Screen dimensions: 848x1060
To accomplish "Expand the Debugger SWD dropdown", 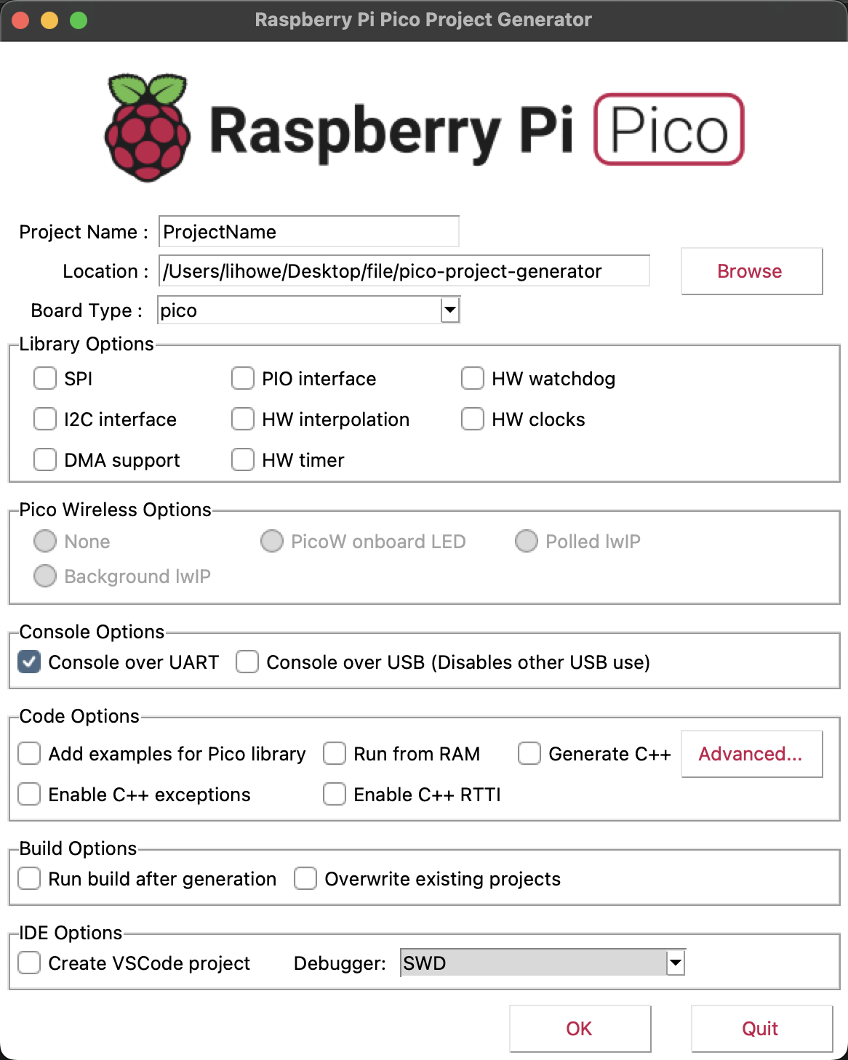I will pyautogui.click(x=676, y=963).
